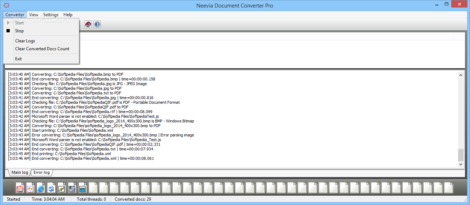The height and width of the screenshot is (205, 470).
Task: Select the yellow lightning chart document icon
Action: tap(61, 188)
